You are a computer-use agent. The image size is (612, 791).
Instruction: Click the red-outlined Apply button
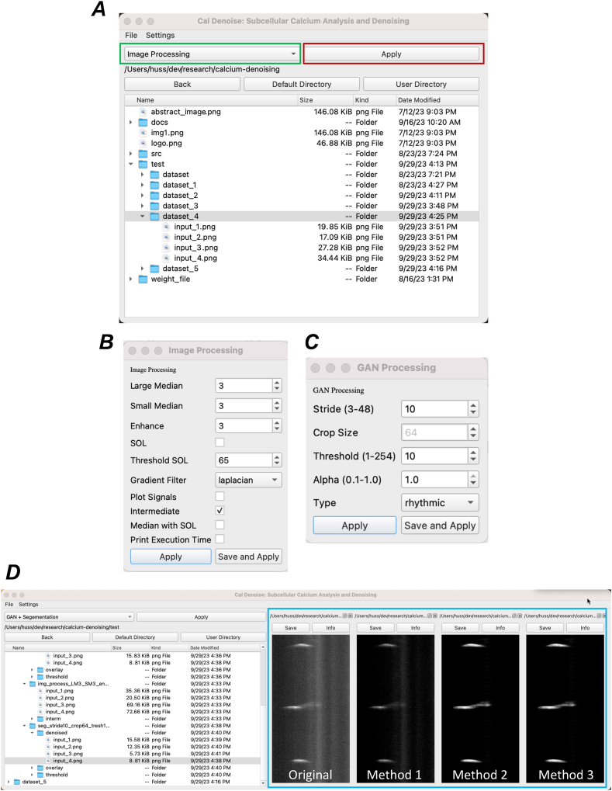pyautogui.click(x=391, y=54)
